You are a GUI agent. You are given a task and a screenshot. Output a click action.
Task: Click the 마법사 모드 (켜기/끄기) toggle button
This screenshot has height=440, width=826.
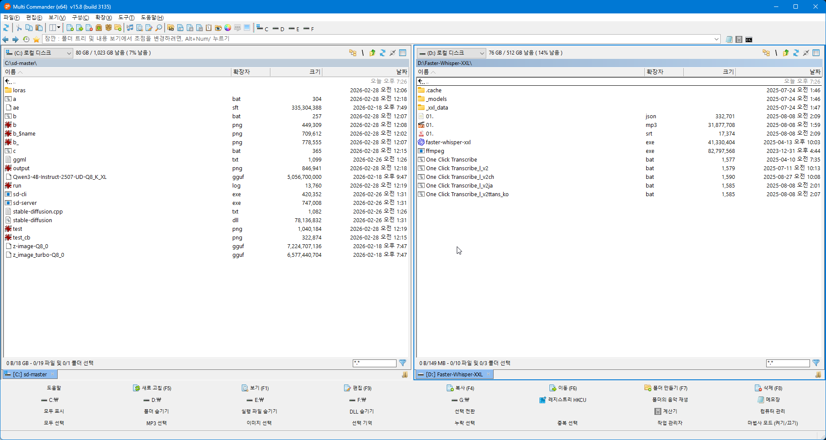click(x=773, y=423)
